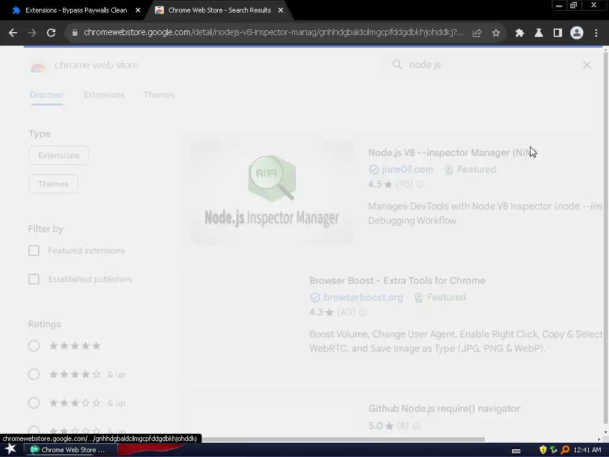
Task: Click the Featured badge under june07.com
Action: 471,170
